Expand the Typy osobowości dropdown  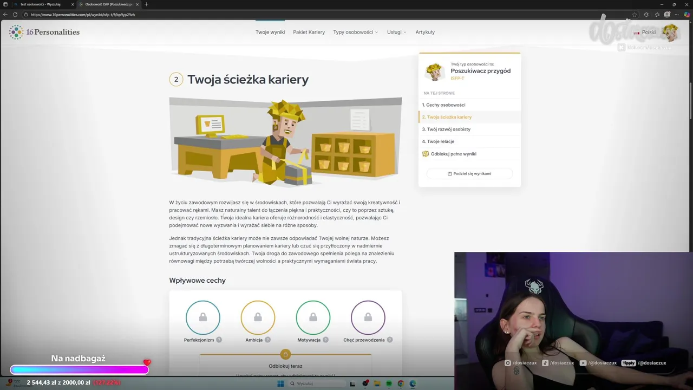pyautogui.click(x=356, y=32)
